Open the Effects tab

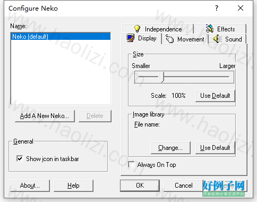[x=220, y=29]
